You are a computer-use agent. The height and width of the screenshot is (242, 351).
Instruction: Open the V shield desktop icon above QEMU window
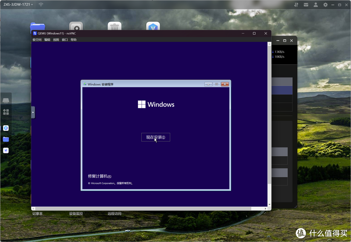point(153,26)
